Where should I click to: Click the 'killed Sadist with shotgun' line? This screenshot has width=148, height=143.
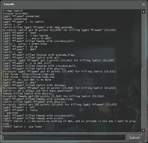pos(34,85)
